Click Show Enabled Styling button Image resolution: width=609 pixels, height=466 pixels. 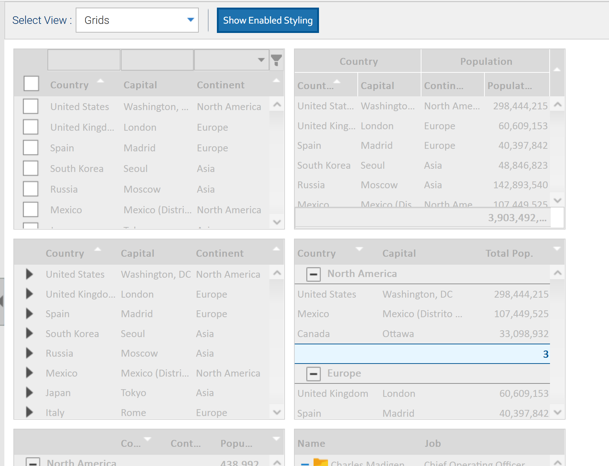[x=268, y=20]
